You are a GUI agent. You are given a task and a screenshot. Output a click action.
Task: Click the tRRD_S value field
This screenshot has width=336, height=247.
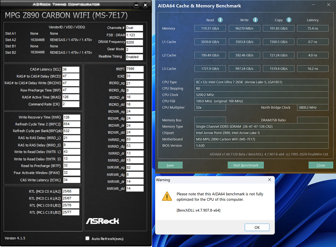[x=71, y=145]
